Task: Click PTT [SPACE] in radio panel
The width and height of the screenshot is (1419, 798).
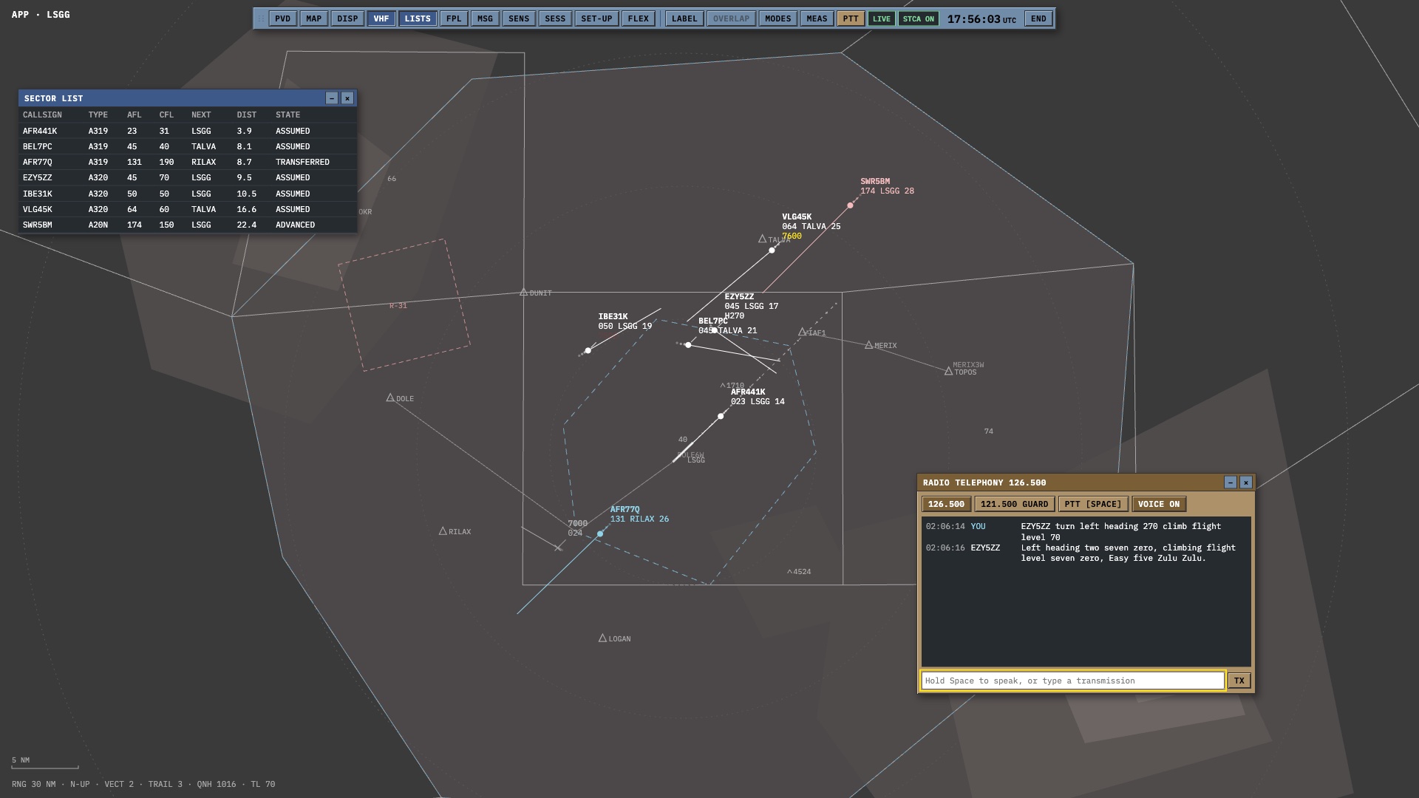Action: coord(1093,504)
